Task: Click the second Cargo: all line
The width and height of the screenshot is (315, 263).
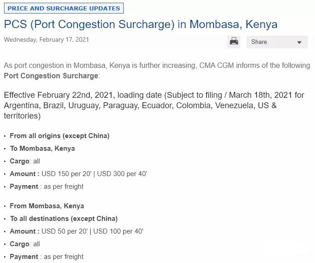Action: tap(25, 244)
